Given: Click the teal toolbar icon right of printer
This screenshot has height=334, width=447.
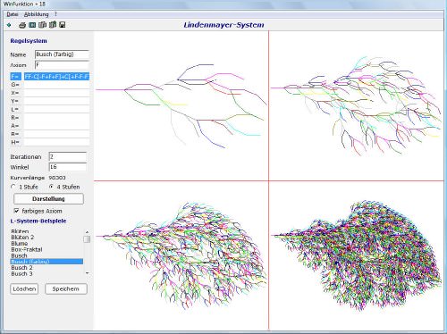Looking at the screenshot, I should 32,25.
